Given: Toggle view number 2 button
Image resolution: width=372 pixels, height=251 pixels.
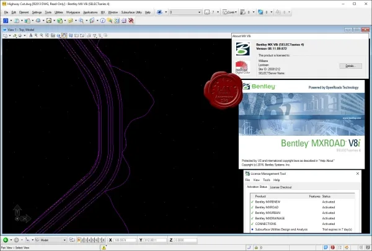Looking at the screenshot, I should (x=82, y=240).
